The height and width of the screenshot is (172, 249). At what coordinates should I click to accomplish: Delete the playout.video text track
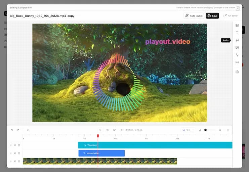point(19,153)
